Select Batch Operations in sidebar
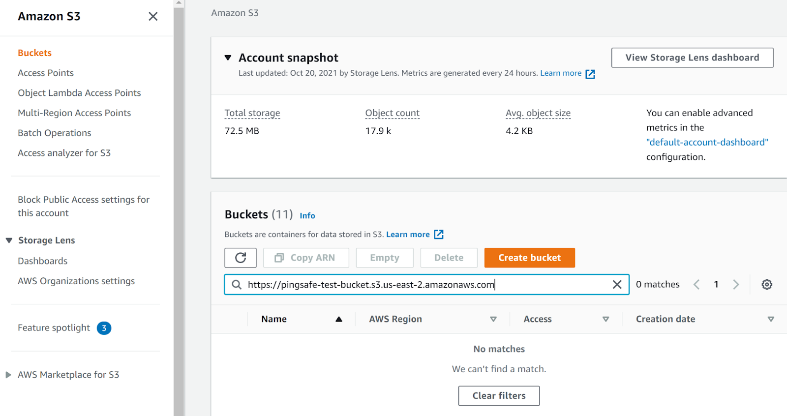The height and width of the screenshot is (416, 787). (55, 133)
